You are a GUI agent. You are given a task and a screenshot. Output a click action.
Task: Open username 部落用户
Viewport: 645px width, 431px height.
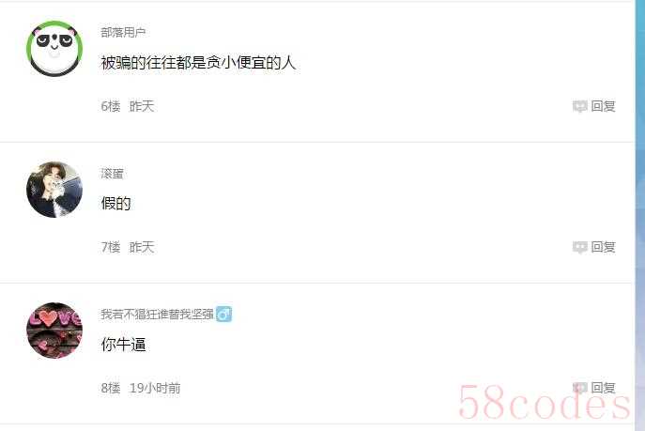click(123, 32)
